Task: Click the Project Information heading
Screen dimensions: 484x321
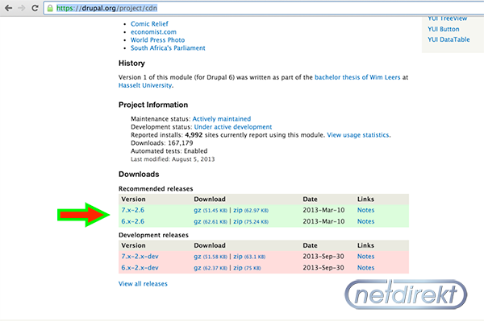Action: click(x=153, y=105)
